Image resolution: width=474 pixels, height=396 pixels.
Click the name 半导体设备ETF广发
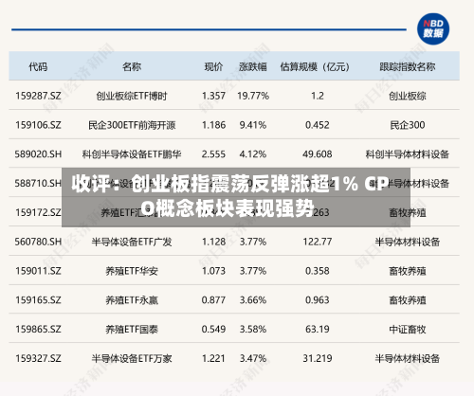pyautogui.click(x=132, y=242)
